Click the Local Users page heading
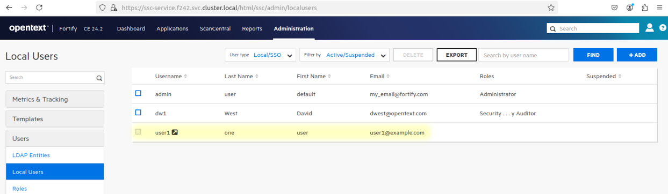This screenshot has width=668, height=194. coord(32,56)
